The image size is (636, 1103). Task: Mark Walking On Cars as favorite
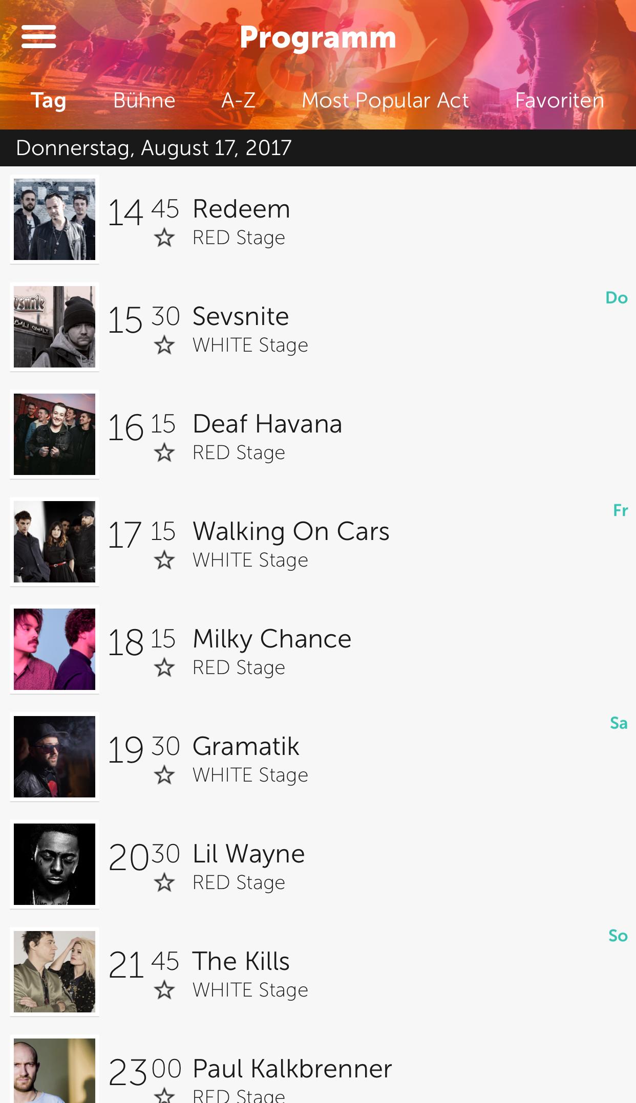tap(164, 560)
